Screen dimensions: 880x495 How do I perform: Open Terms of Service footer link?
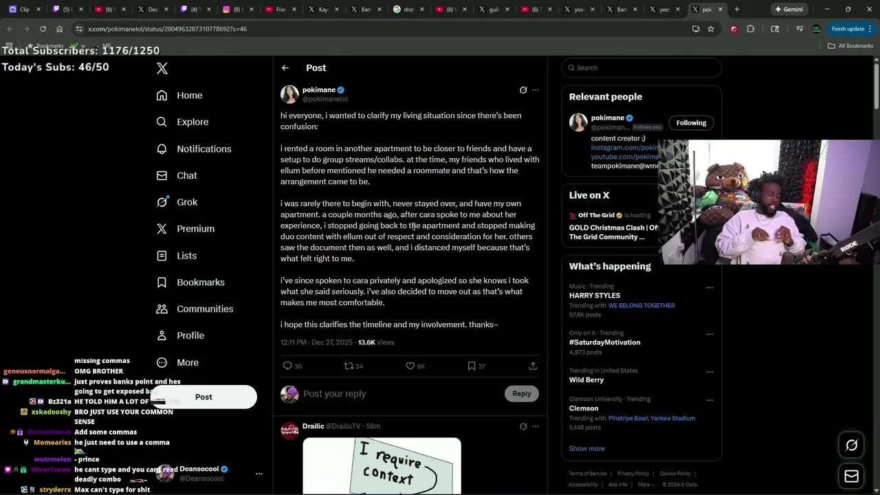(x=588, y=474)
